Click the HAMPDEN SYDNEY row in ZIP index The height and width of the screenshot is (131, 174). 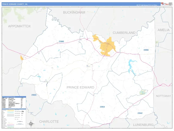click(x=13, y=103)
